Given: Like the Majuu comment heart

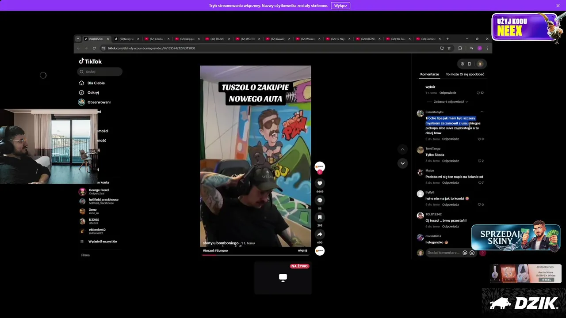Looking at the screenshot, I should 479,183.
